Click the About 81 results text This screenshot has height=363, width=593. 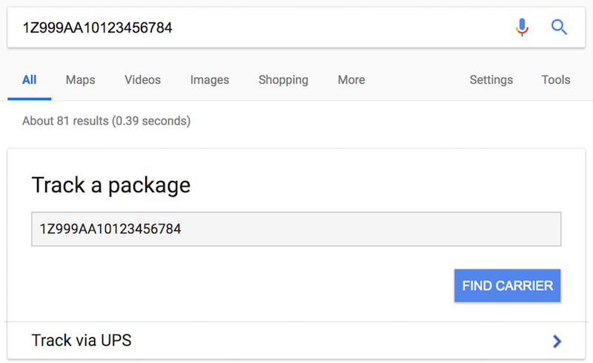tap(106, 121)
